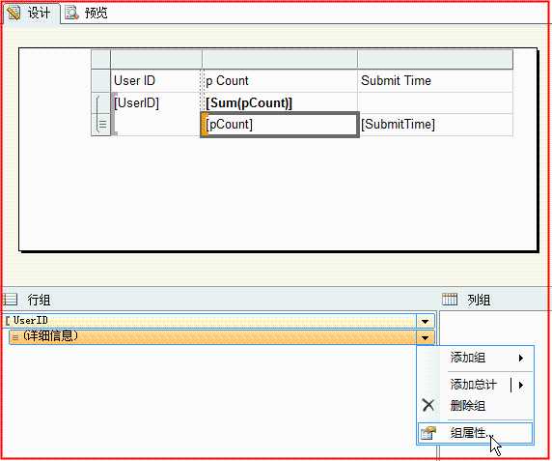Switch to the 预览 tab
Viewport: 552px width, 461px height.
pos(87,13)
